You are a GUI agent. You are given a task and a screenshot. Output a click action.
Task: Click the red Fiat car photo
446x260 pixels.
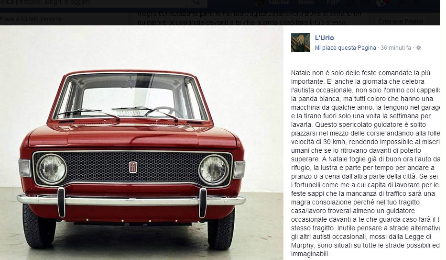pyautogui.click(x=141, y=142)
